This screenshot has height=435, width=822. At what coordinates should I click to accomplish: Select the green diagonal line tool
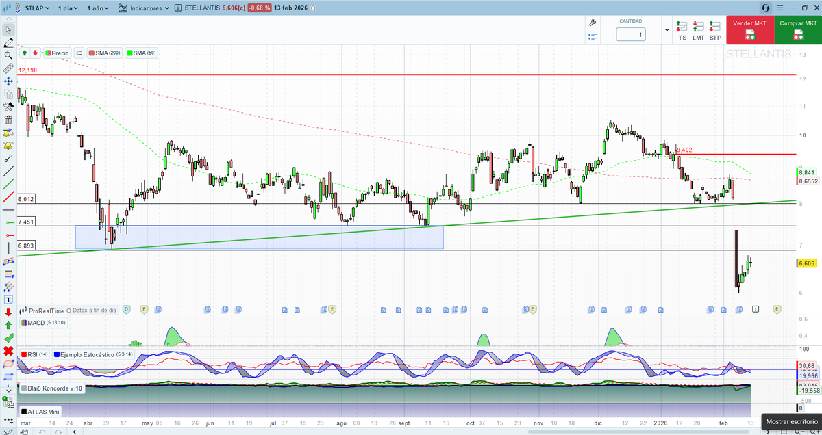[x=8, y=185]
